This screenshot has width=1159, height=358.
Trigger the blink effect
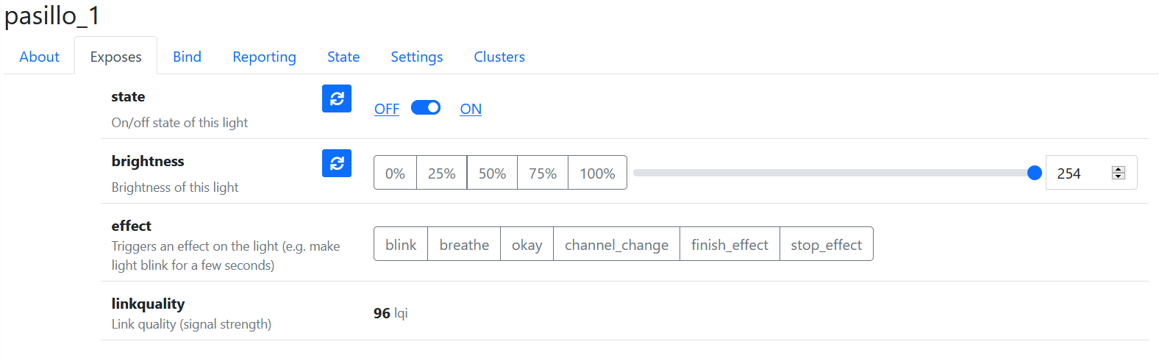click(x=401, y=244)
